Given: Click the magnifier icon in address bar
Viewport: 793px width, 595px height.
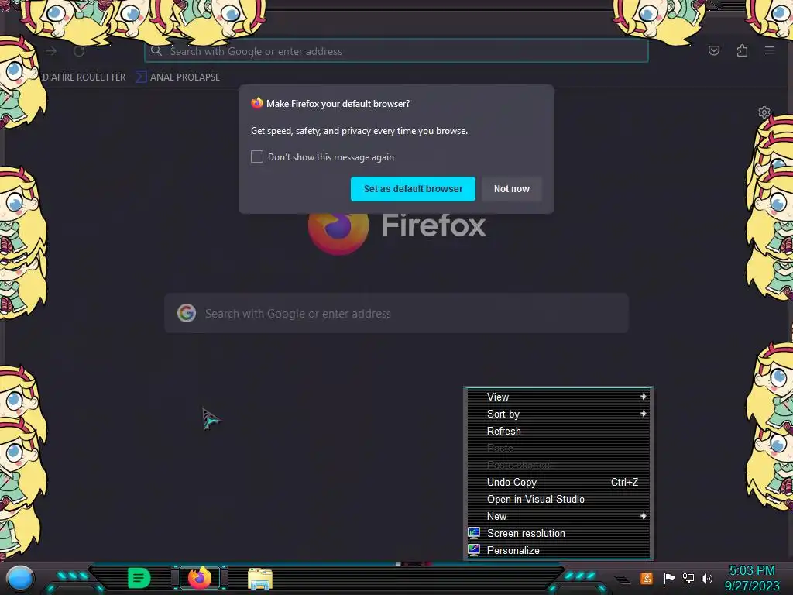Looking at the screenshot, I should [156, 51].
